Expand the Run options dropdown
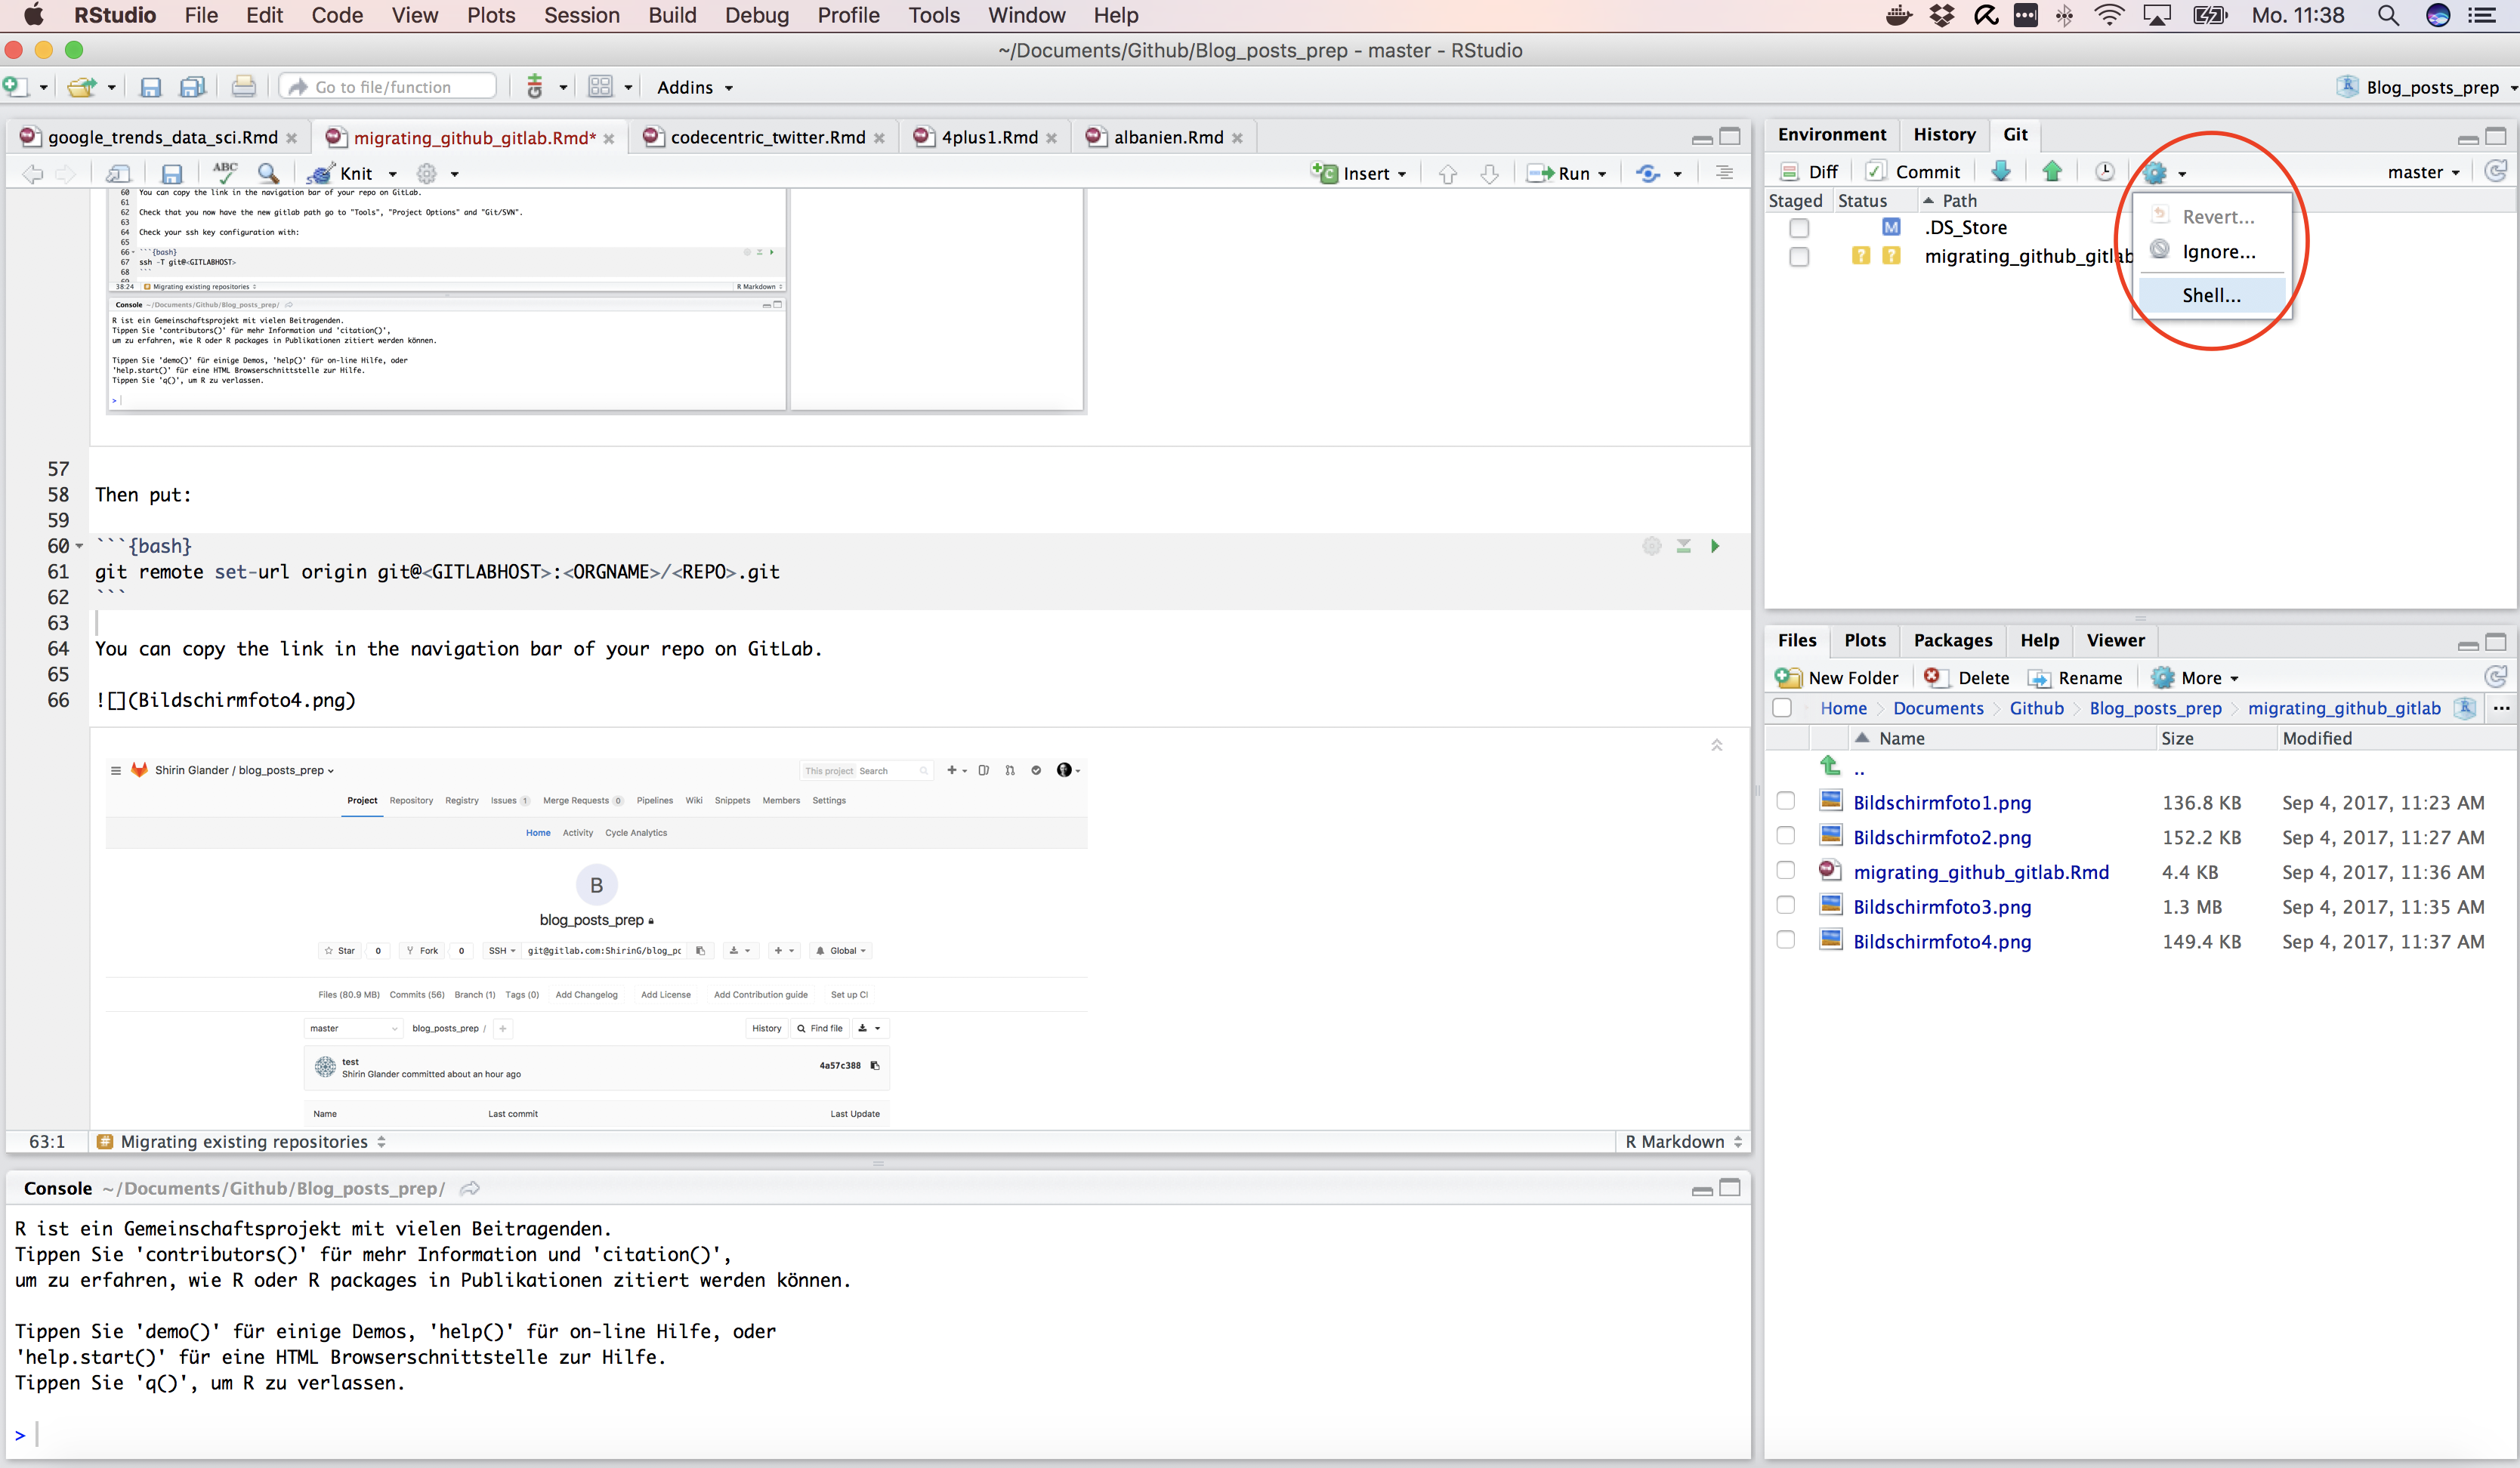The height and width of the screenshot is (1468, 2520). pyautogui.click(x=1603, y=174)
